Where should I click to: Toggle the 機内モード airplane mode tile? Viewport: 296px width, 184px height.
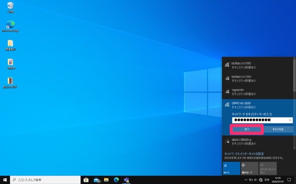pyautogui.click(x=249, y=168)
